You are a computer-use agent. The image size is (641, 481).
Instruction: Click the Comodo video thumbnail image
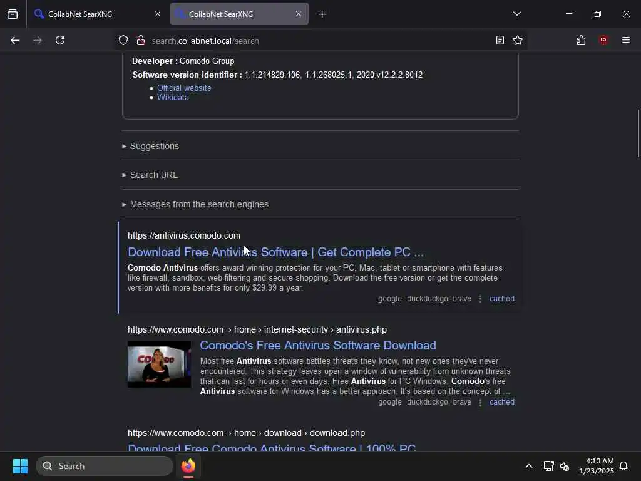[159, 364]
